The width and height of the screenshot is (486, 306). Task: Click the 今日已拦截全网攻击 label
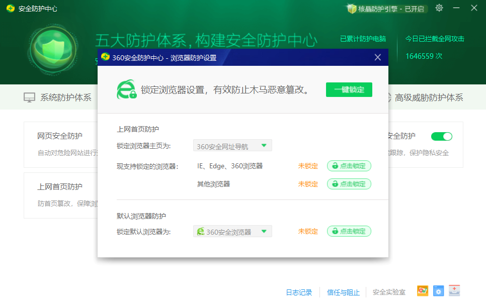(x=435, y=39)
